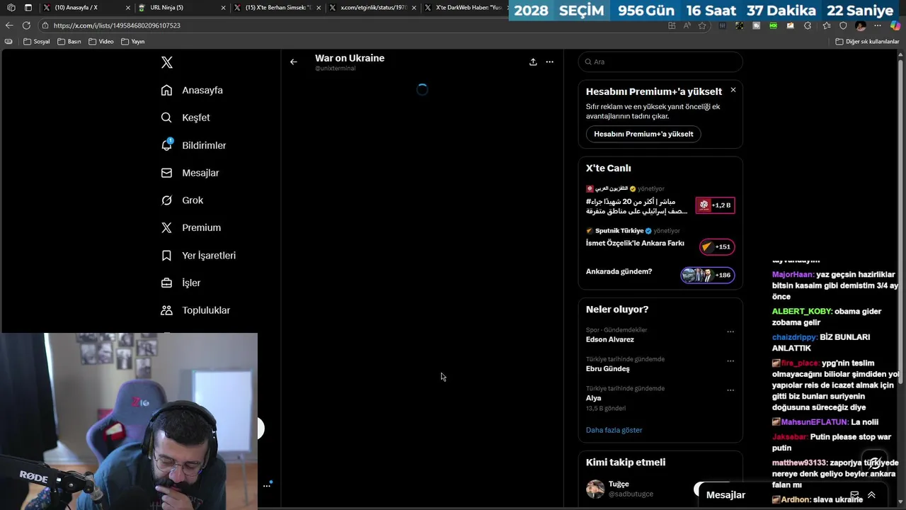The width and height of the screenshot is (906, 510).
Task: Close the URL Ninja (5) tab
Action: click(223, 8)
